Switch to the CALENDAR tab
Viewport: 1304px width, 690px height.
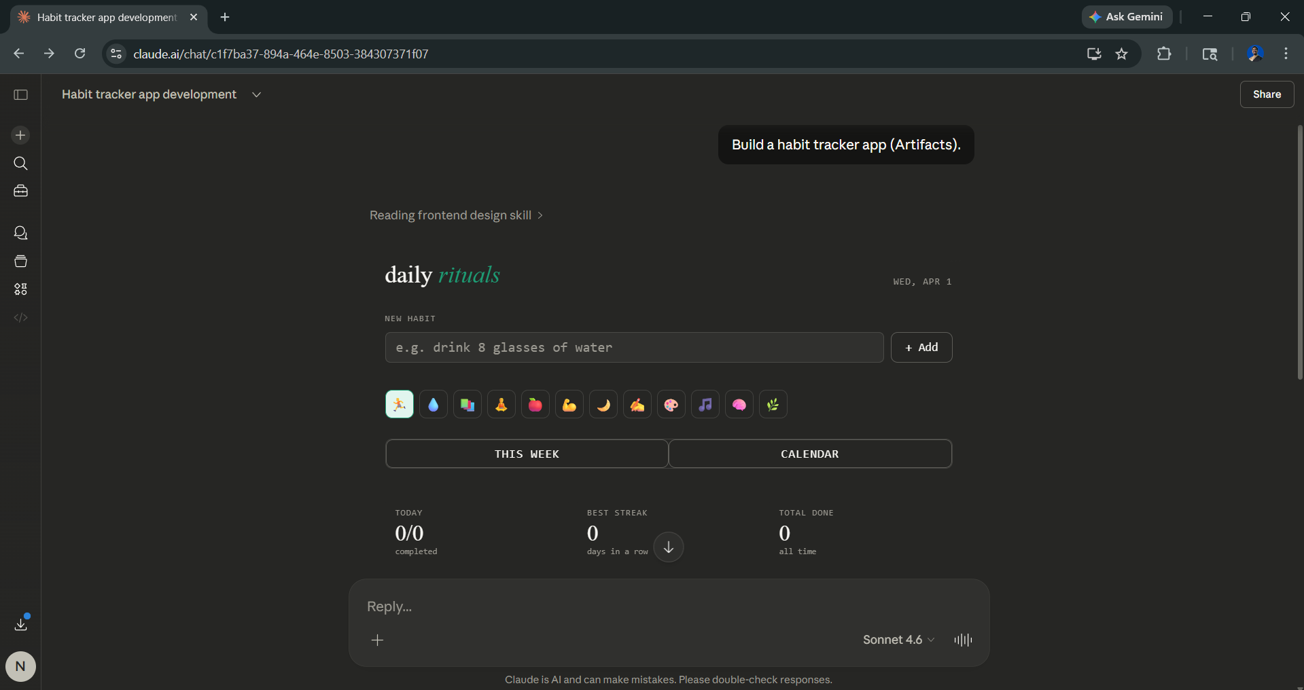(809, 454)
